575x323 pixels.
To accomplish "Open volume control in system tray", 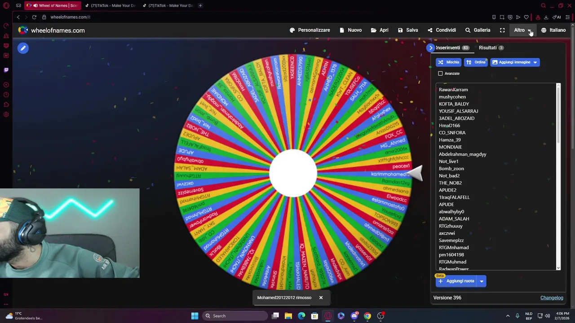I will tap(547, 316).
